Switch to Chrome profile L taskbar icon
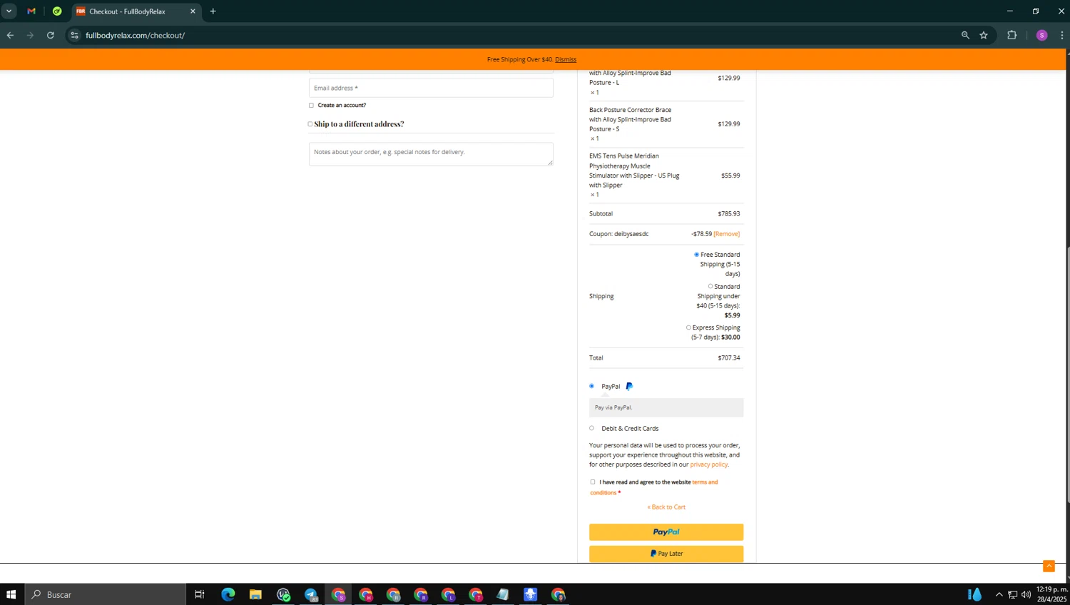 point(448,594)
